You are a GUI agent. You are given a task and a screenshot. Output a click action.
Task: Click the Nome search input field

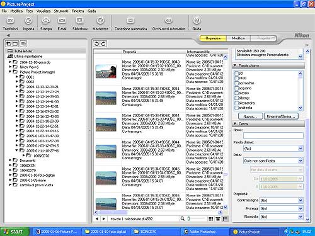[x=273, y=136]
